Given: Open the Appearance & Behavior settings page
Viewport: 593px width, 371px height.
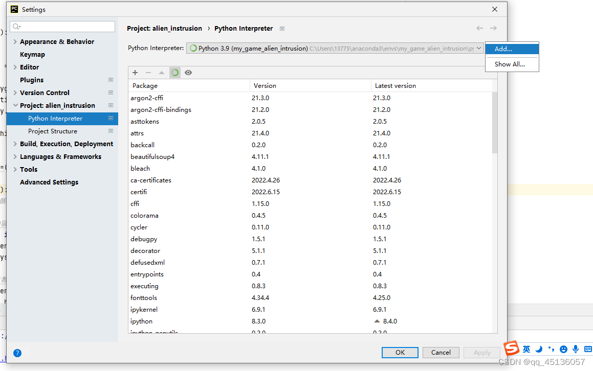Looking at the screenshot, I should (x=57, y=41).
